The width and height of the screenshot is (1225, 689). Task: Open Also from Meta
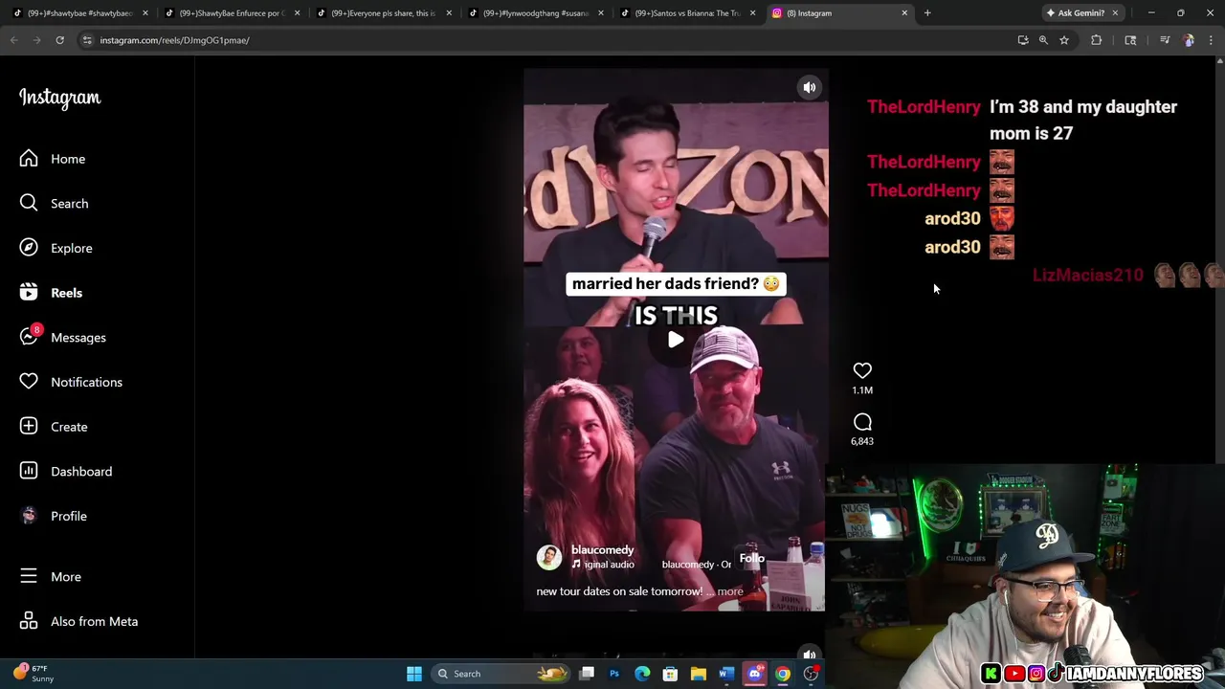(x=78, y=621)
